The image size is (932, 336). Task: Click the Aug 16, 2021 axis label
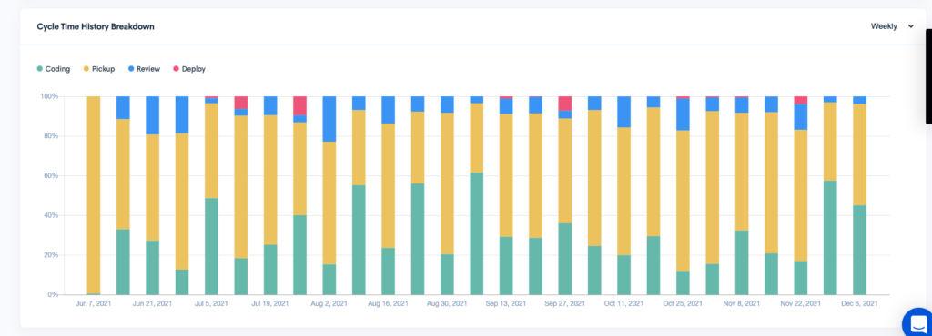click(x=388, y=303)
